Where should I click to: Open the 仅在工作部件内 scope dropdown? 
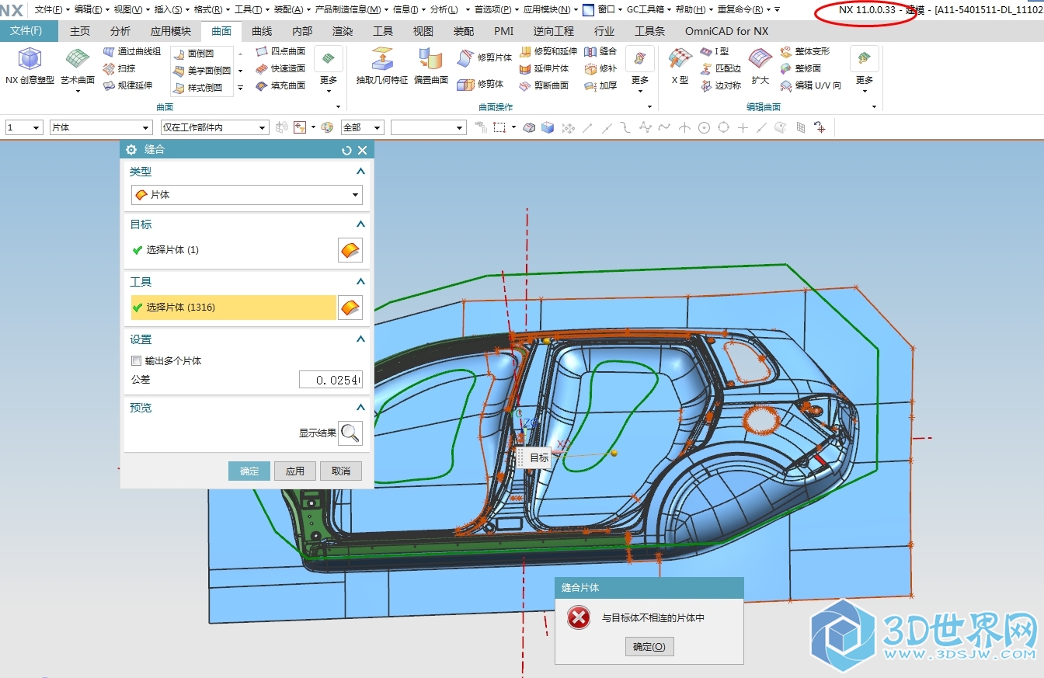pyautogui.click(x=214, y=127)
